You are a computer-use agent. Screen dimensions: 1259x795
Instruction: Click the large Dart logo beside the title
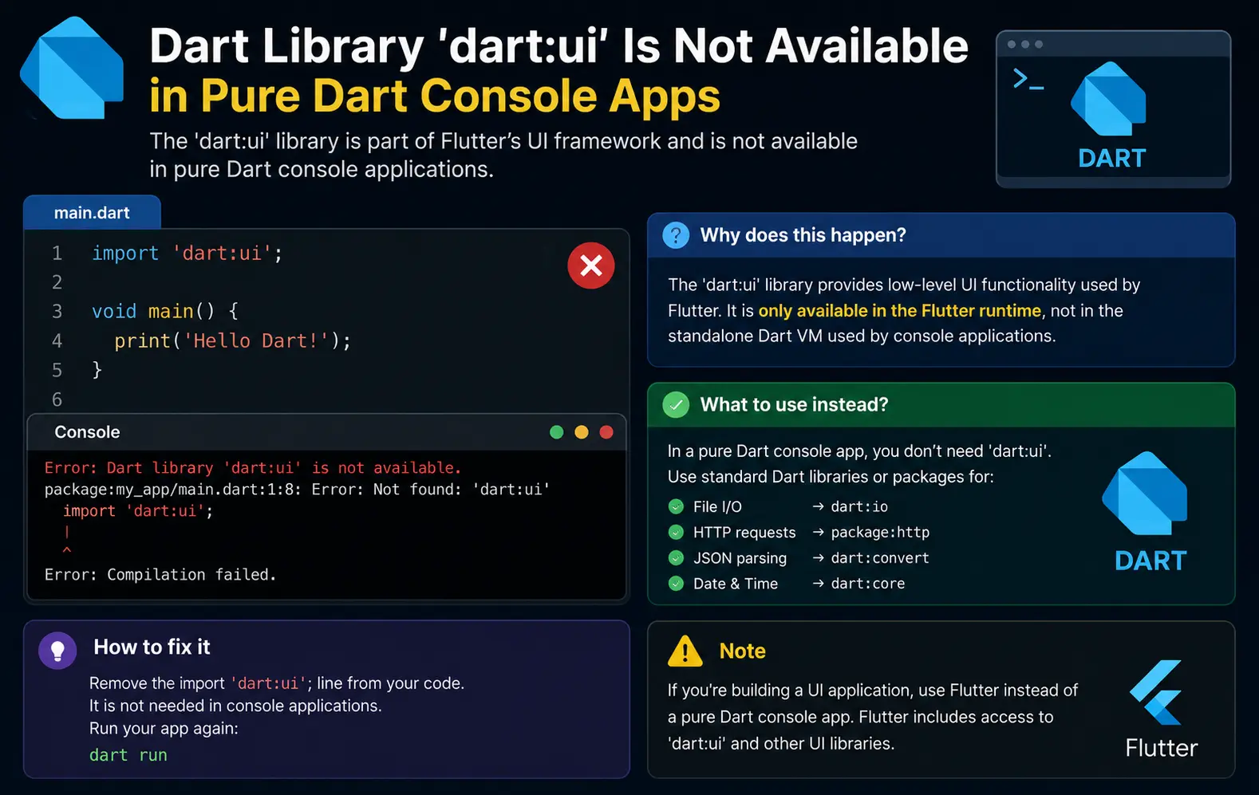point(72,68)
